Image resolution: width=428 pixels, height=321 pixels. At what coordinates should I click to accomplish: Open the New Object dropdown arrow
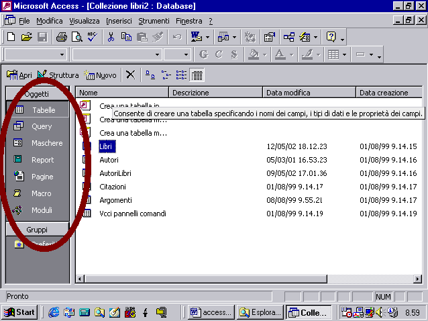pos(315,37)
